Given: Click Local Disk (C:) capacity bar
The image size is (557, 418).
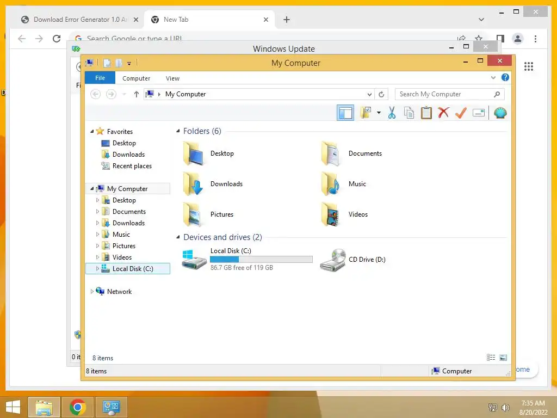Looking at the screenshot, I should (261, 259).
